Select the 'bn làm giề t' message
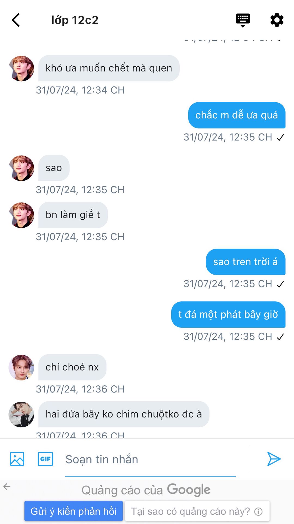Screen dimensions: 294x524 (73, 215)
